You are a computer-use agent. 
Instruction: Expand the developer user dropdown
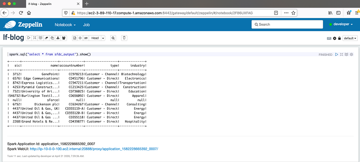pyautogui.click(x=341, y=24)
